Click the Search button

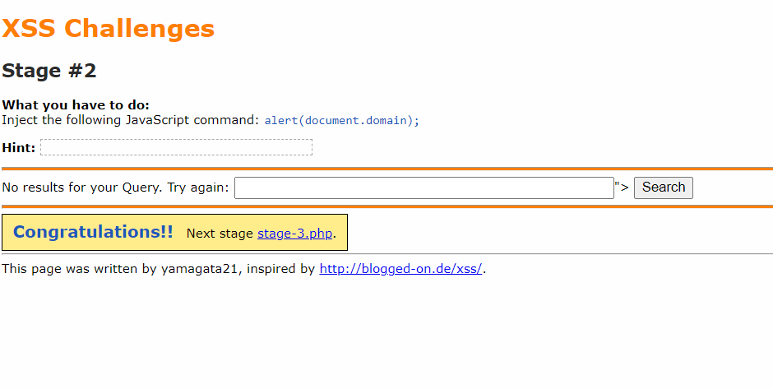663,188
